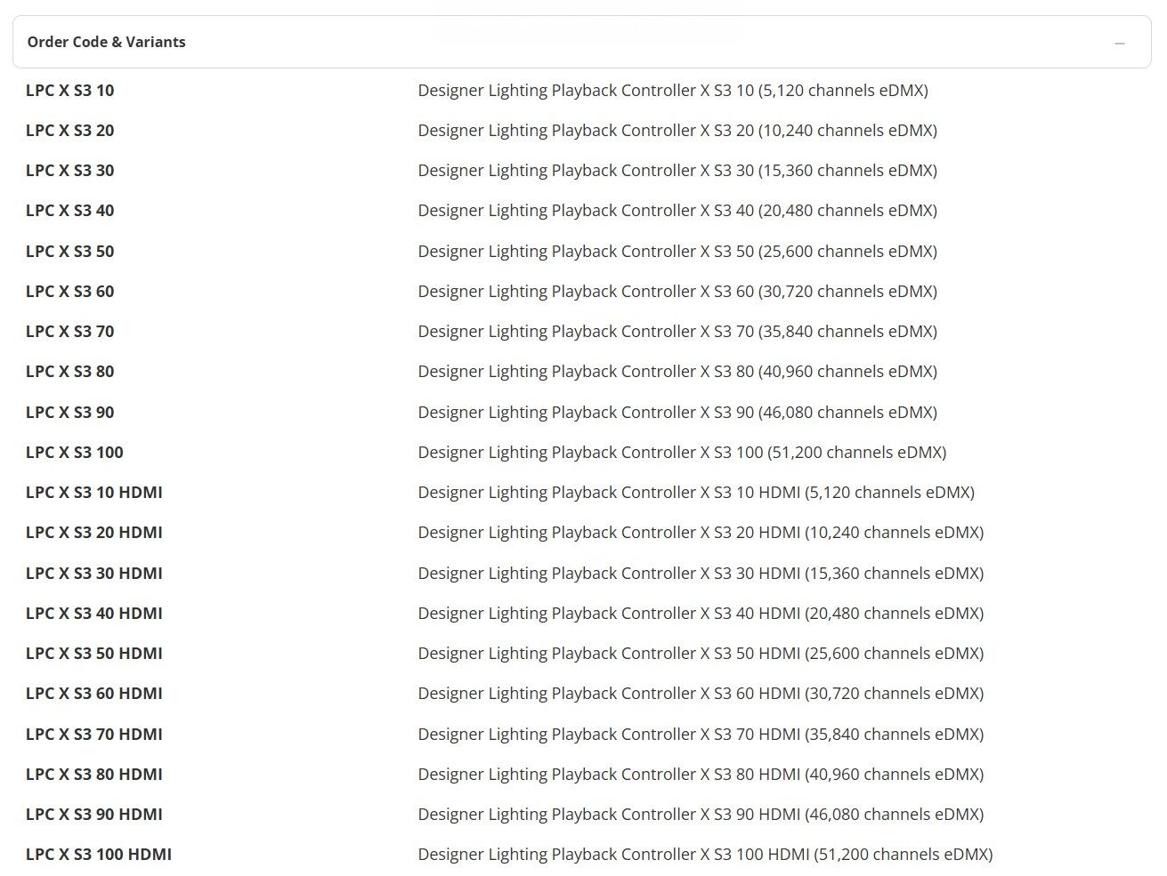Select the LPC X S3 100 HDMI code
This screenshot has width=1167, height=876.
tap(99, 855)
